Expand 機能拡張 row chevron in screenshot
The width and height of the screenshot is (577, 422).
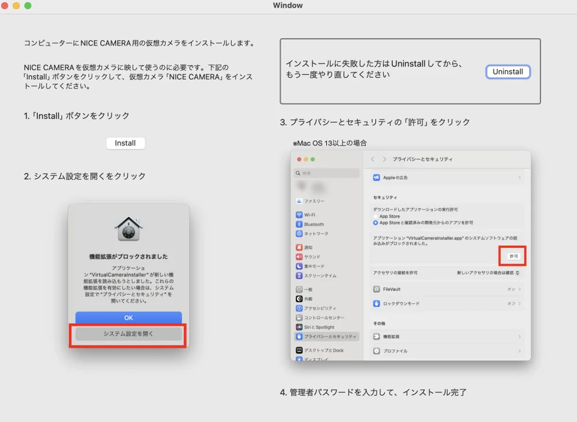pos(520,337)
